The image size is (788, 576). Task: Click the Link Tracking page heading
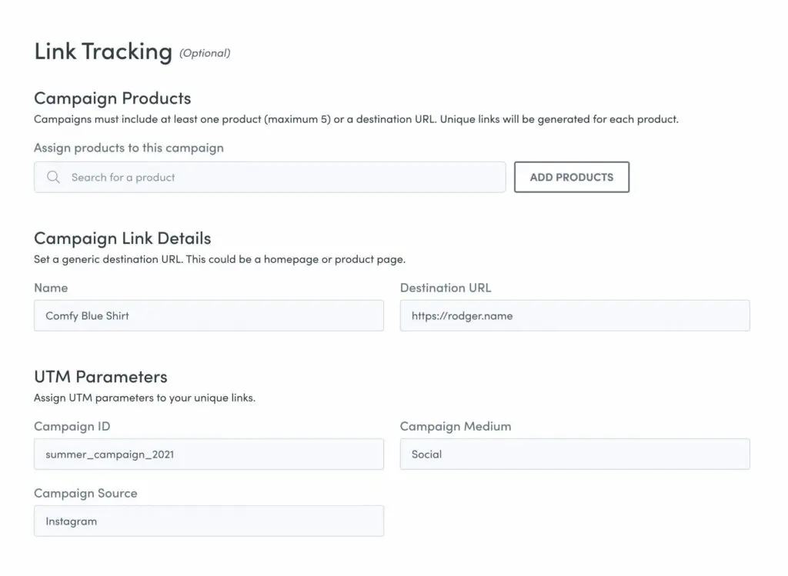pyautogui.click(x=103, y=52)
